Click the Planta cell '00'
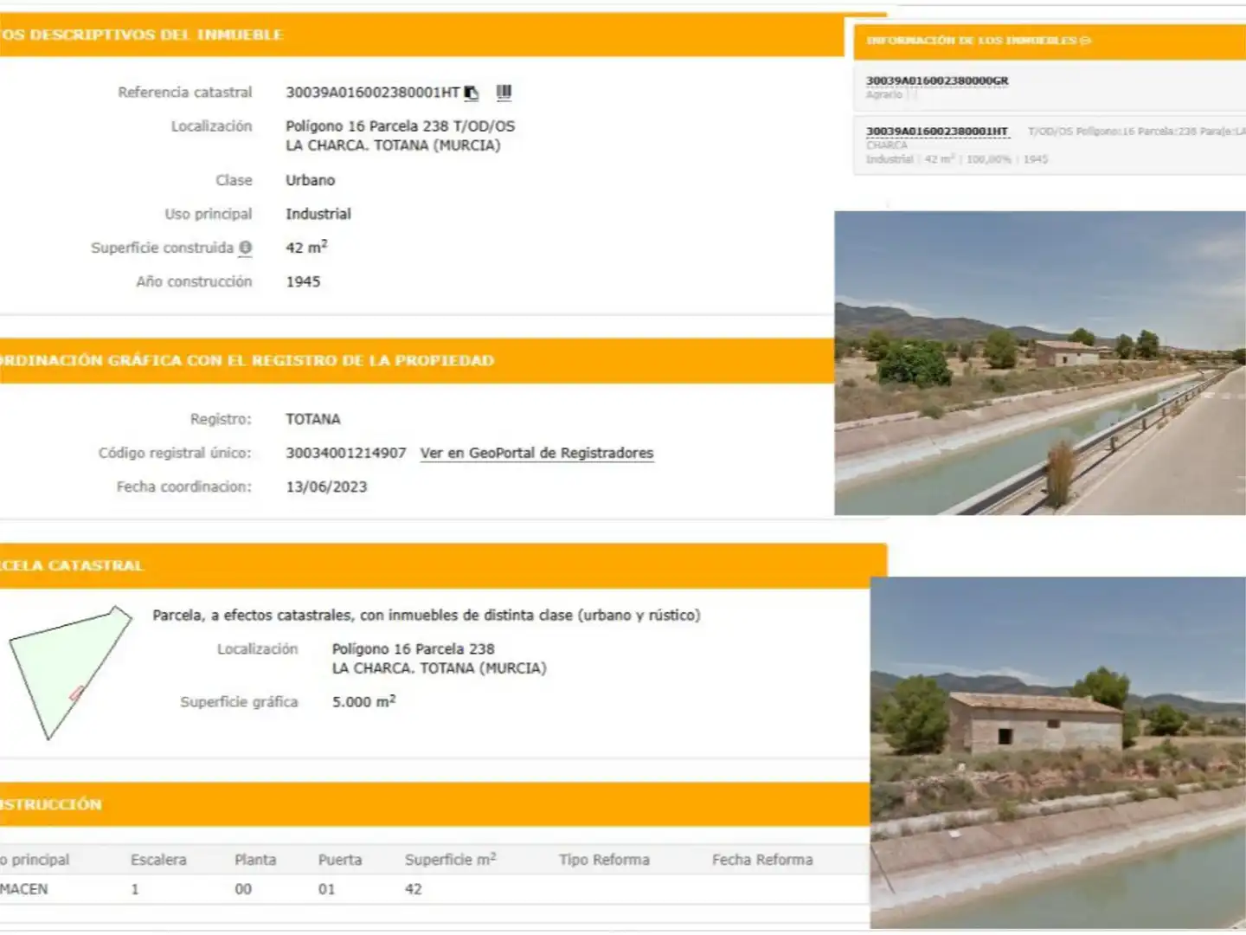The image size is (1246, 935). [243, 889]
